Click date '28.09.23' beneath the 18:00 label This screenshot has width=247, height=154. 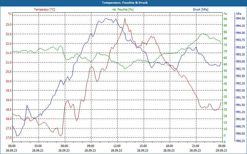coord(169,150)
